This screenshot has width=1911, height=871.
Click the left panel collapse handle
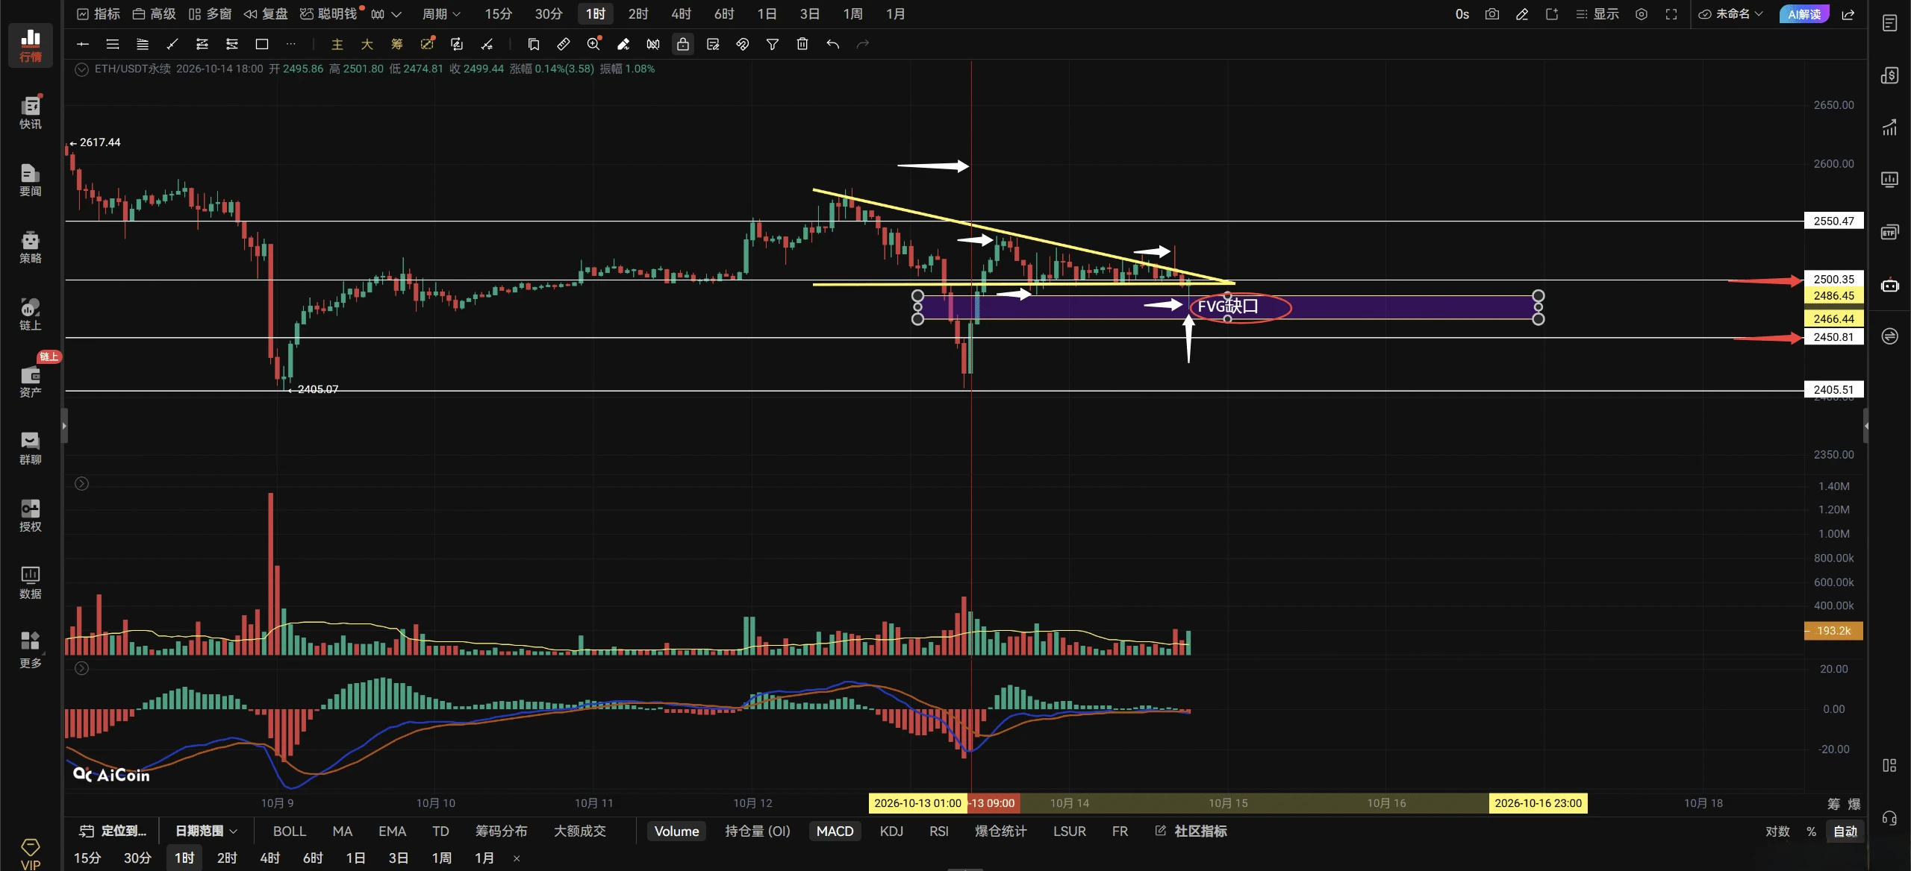[64, 427]
